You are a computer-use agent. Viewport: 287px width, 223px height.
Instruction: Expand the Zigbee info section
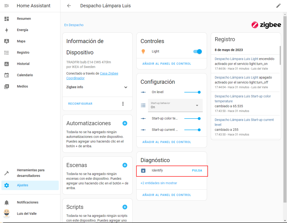tap(126, 87)
